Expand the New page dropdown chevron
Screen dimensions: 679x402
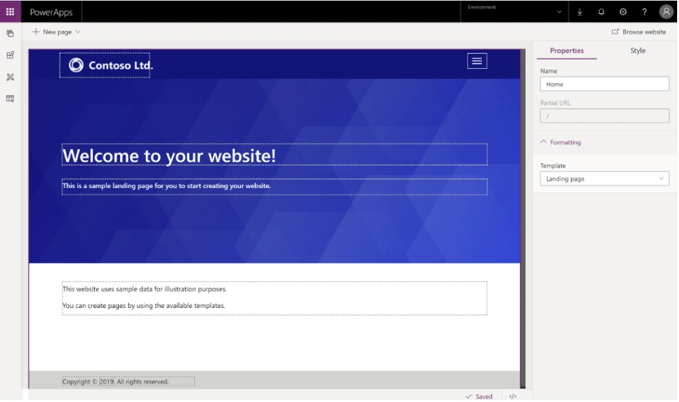76,31
